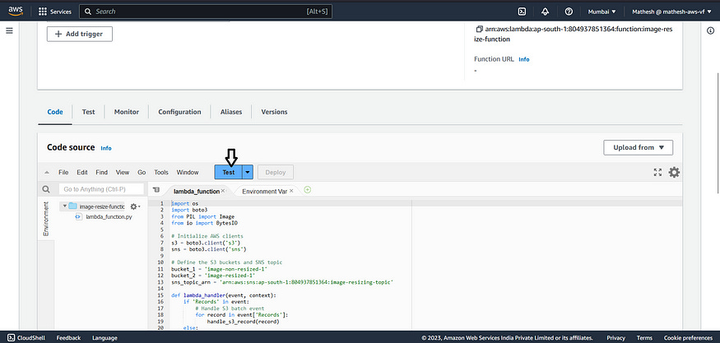This screenshot has width=720, height=343.
Task: Click the Add trigger button
Action: (80, 34)
